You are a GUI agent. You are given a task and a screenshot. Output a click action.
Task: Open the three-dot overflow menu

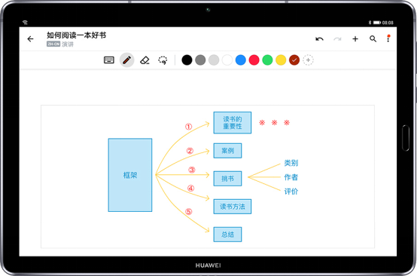tap(388, 38)
